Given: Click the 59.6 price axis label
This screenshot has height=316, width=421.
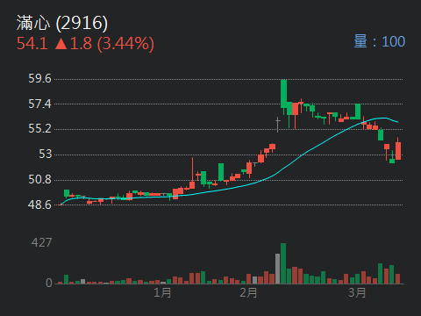Looking at the screenshot, I should (x=39, y=79).
